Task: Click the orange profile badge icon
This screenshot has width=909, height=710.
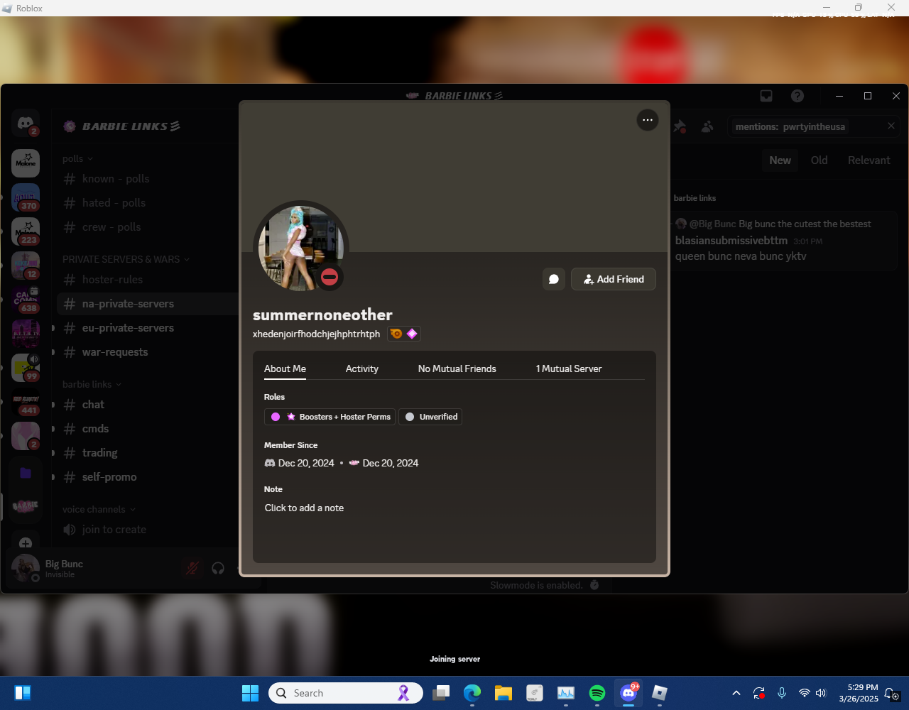Action: pyautogui.click(x=396, y=334)
